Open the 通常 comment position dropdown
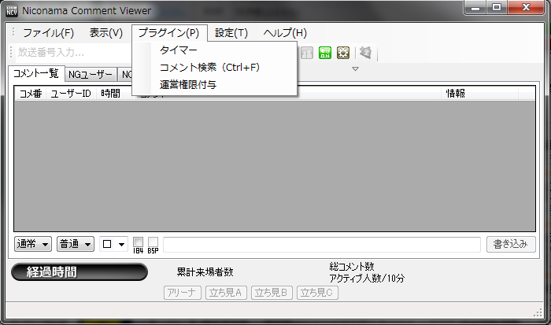Viewport: 551px width, 325px height. pos(33,244)
